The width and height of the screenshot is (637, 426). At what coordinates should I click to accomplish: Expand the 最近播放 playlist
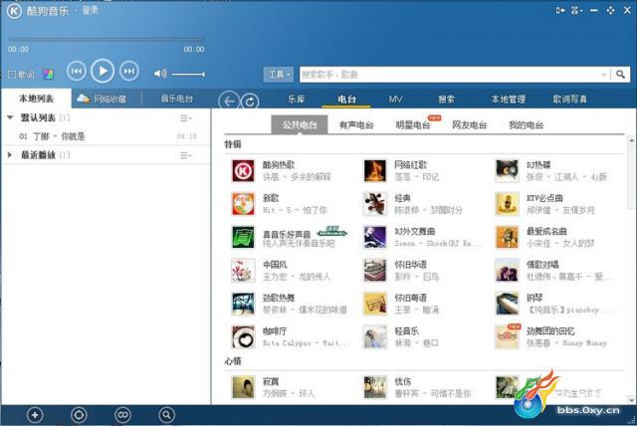click(10, 154)
